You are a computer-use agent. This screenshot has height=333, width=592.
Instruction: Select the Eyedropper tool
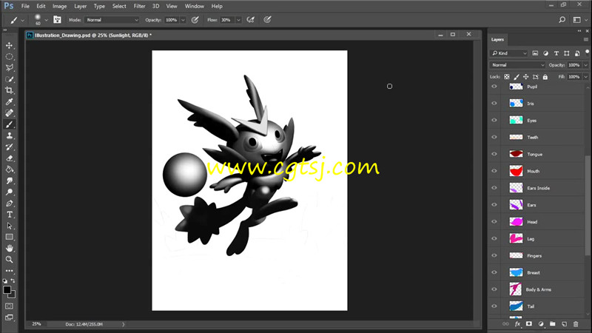click(x=9, y=101)
